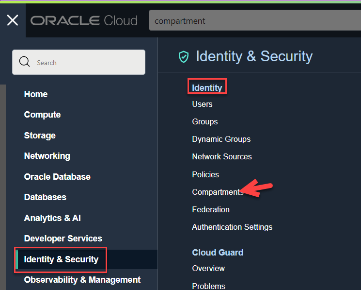Focus the menu Search field

(78, 62)
